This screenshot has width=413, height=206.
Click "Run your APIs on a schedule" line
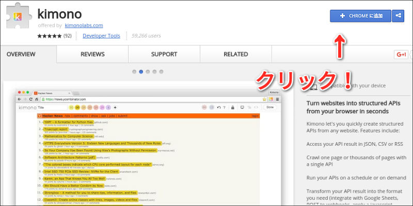point(356,178)
